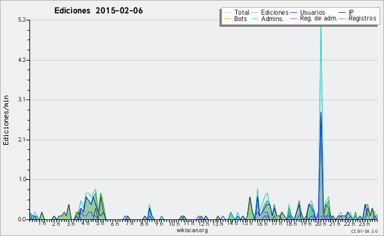Click the '15 h' x-axis label
Image resolution: width=384 pixels, height=236 pixels.
click(x=247, y=223)
